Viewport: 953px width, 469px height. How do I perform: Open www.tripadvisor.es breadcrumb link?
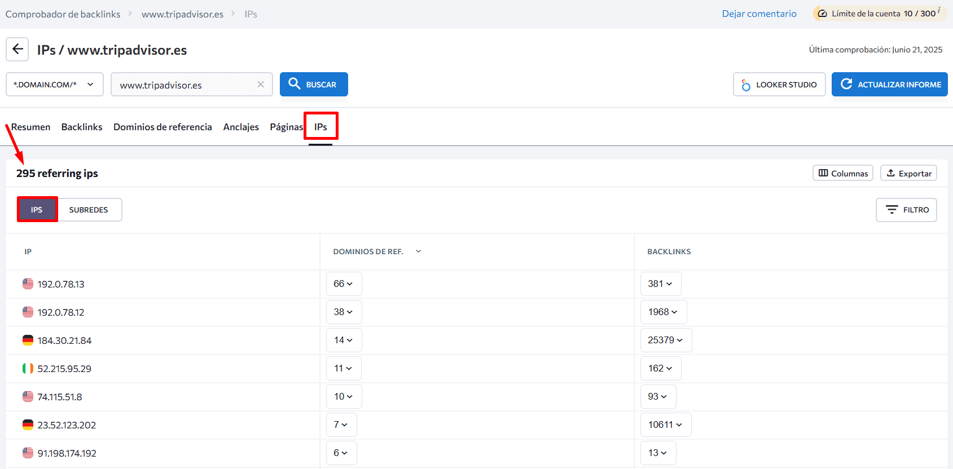[182, 14]
